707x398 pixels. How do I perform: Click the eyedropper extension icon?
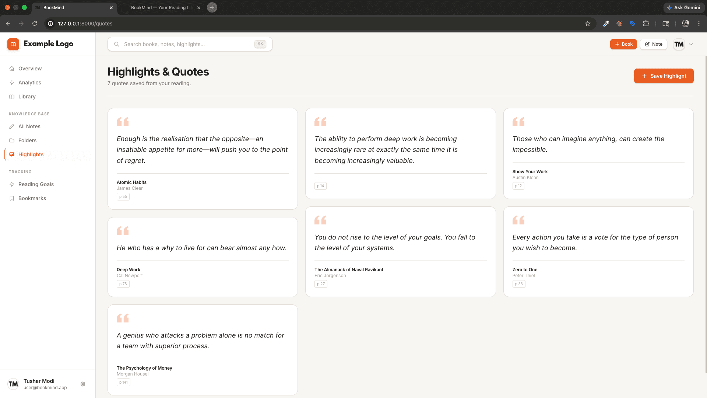(x=606, y=24)
